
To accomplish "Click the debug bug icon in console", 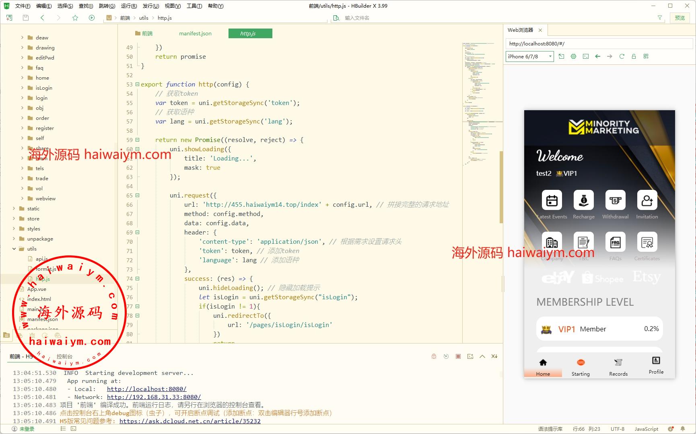I will pos(434,356).
